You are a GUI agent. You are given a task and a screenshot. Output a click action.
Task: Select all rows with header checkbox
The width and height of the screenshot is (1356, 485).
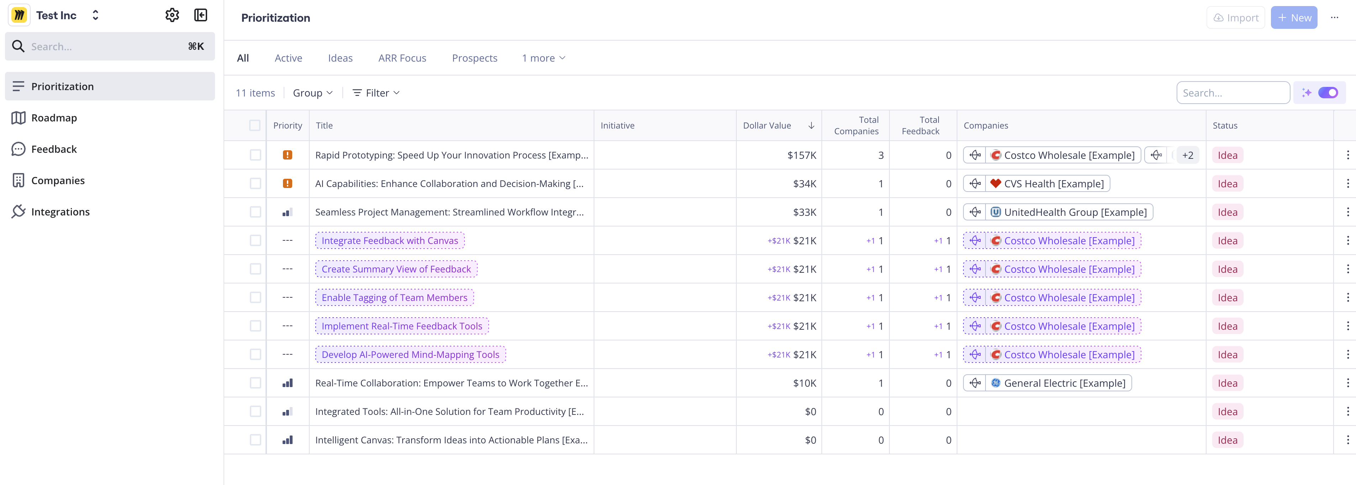point(255,125)
